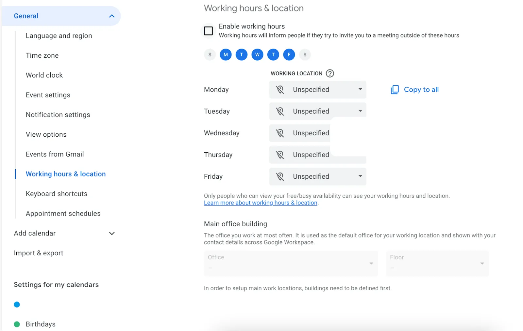Toggle the Monday day circle

pos(226,54)
